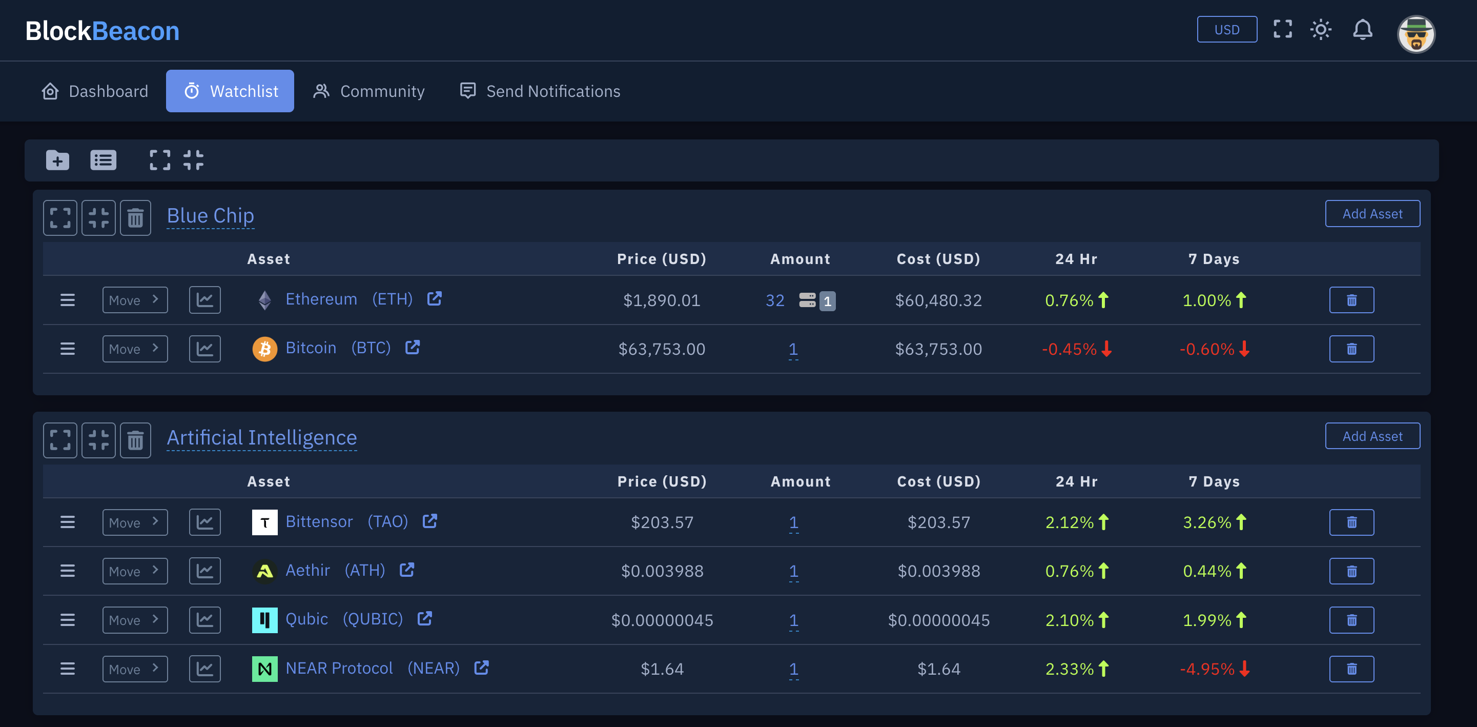
Task: Delete Bittensor from watchlist
Action: coord(1351,523)
